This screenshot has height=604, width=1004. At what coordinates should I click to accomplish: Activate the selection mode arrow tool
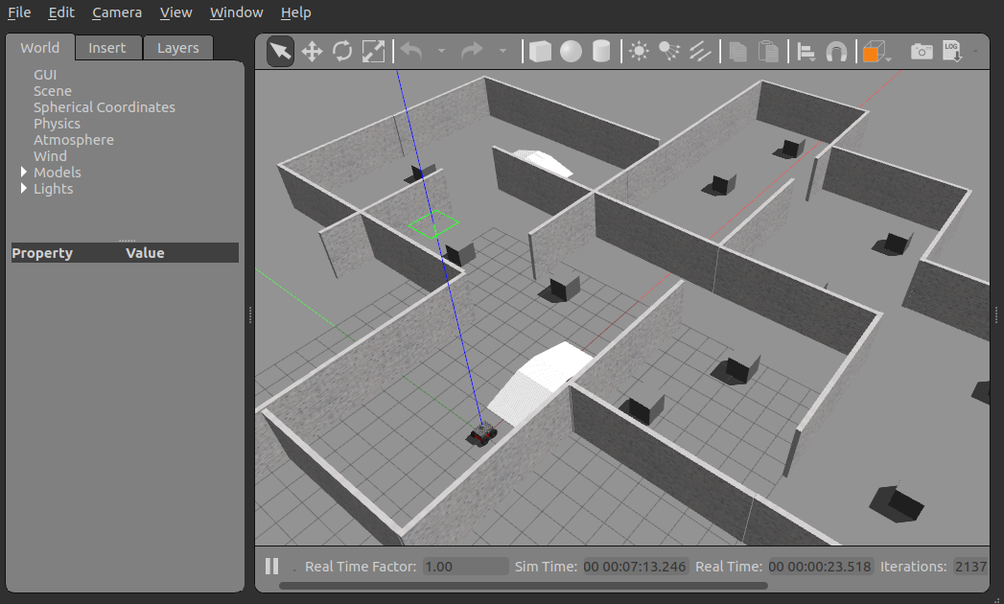[x=280, y=51]
